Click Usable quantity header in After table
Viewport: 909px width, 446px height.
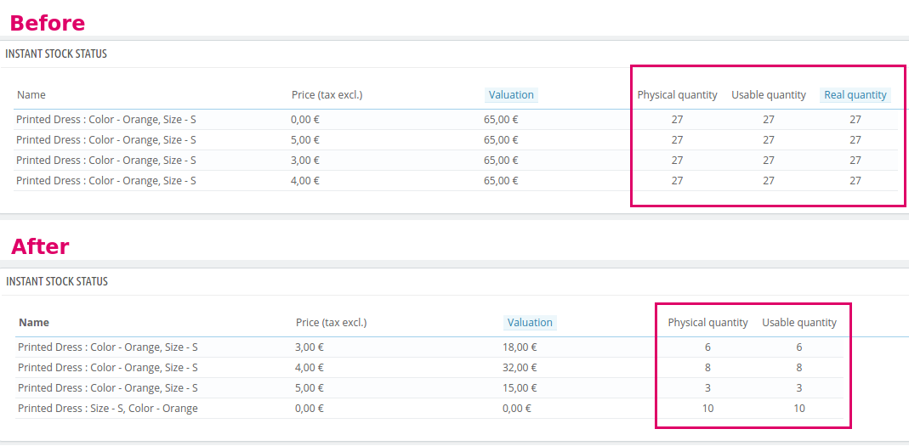coord(798,323)
